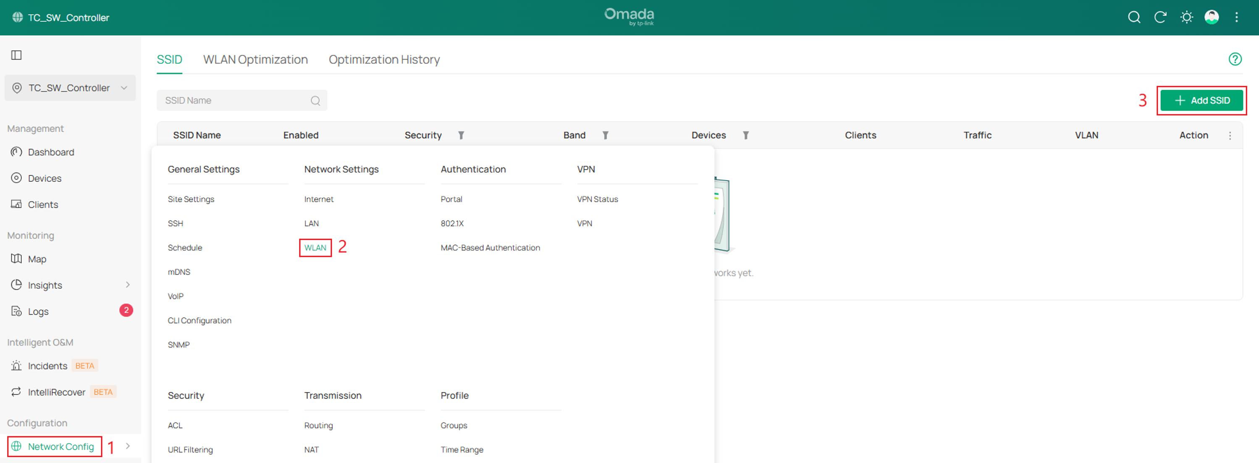Open the TC_SW_Controller site dropdown
The width and height of the screenshot is (1259, 463).
70,88
